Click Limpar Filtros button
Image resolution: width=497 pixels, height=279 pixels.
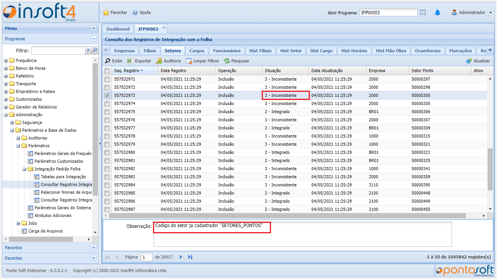click(202, 61)
